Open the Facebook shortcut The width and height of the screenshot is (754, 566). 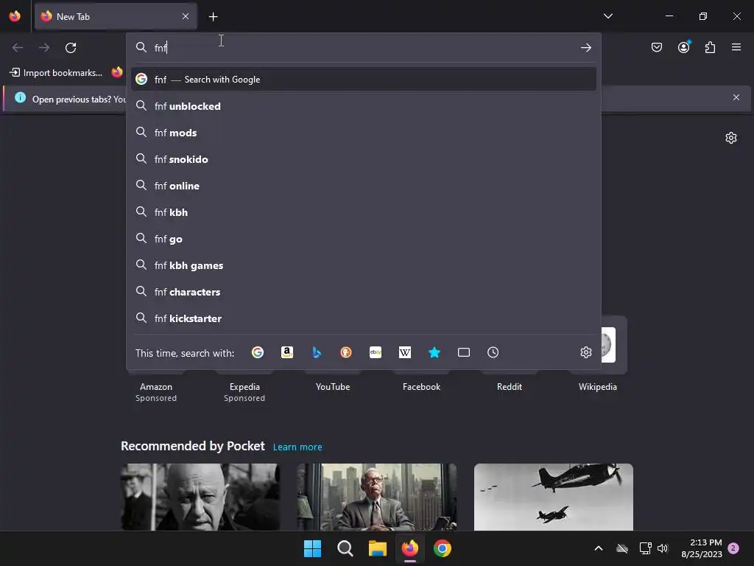point(421,386)
